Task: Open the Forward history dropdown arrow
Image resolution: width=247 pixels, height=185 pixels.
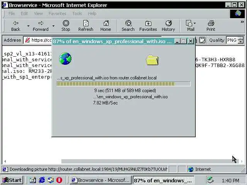Action: 53,26
